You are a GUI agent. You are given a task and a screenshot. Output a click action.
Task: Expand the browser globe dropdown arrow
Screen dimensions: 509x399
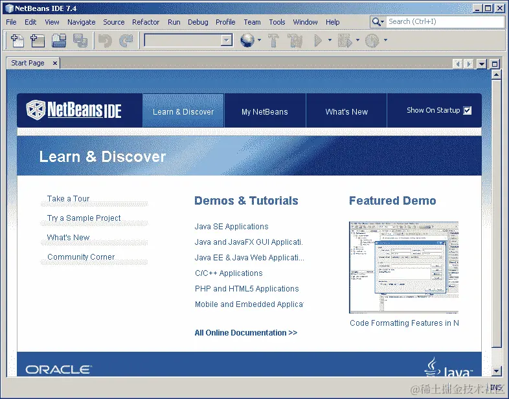(x=259, y=40)
